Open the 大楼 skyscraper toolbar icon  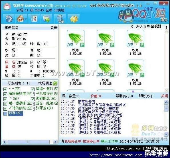[x=60, y=19]
